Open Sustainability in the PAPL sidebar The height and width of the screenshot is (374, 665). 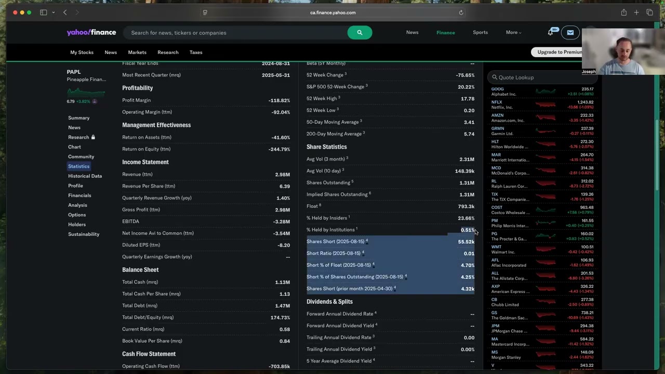point(84,234)
